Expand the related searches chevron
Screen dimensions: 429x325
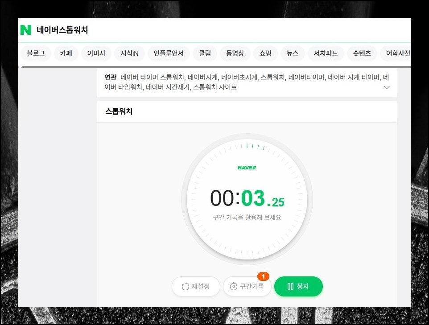387,87
